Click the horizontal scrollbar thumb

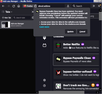(x=61, y=92)
